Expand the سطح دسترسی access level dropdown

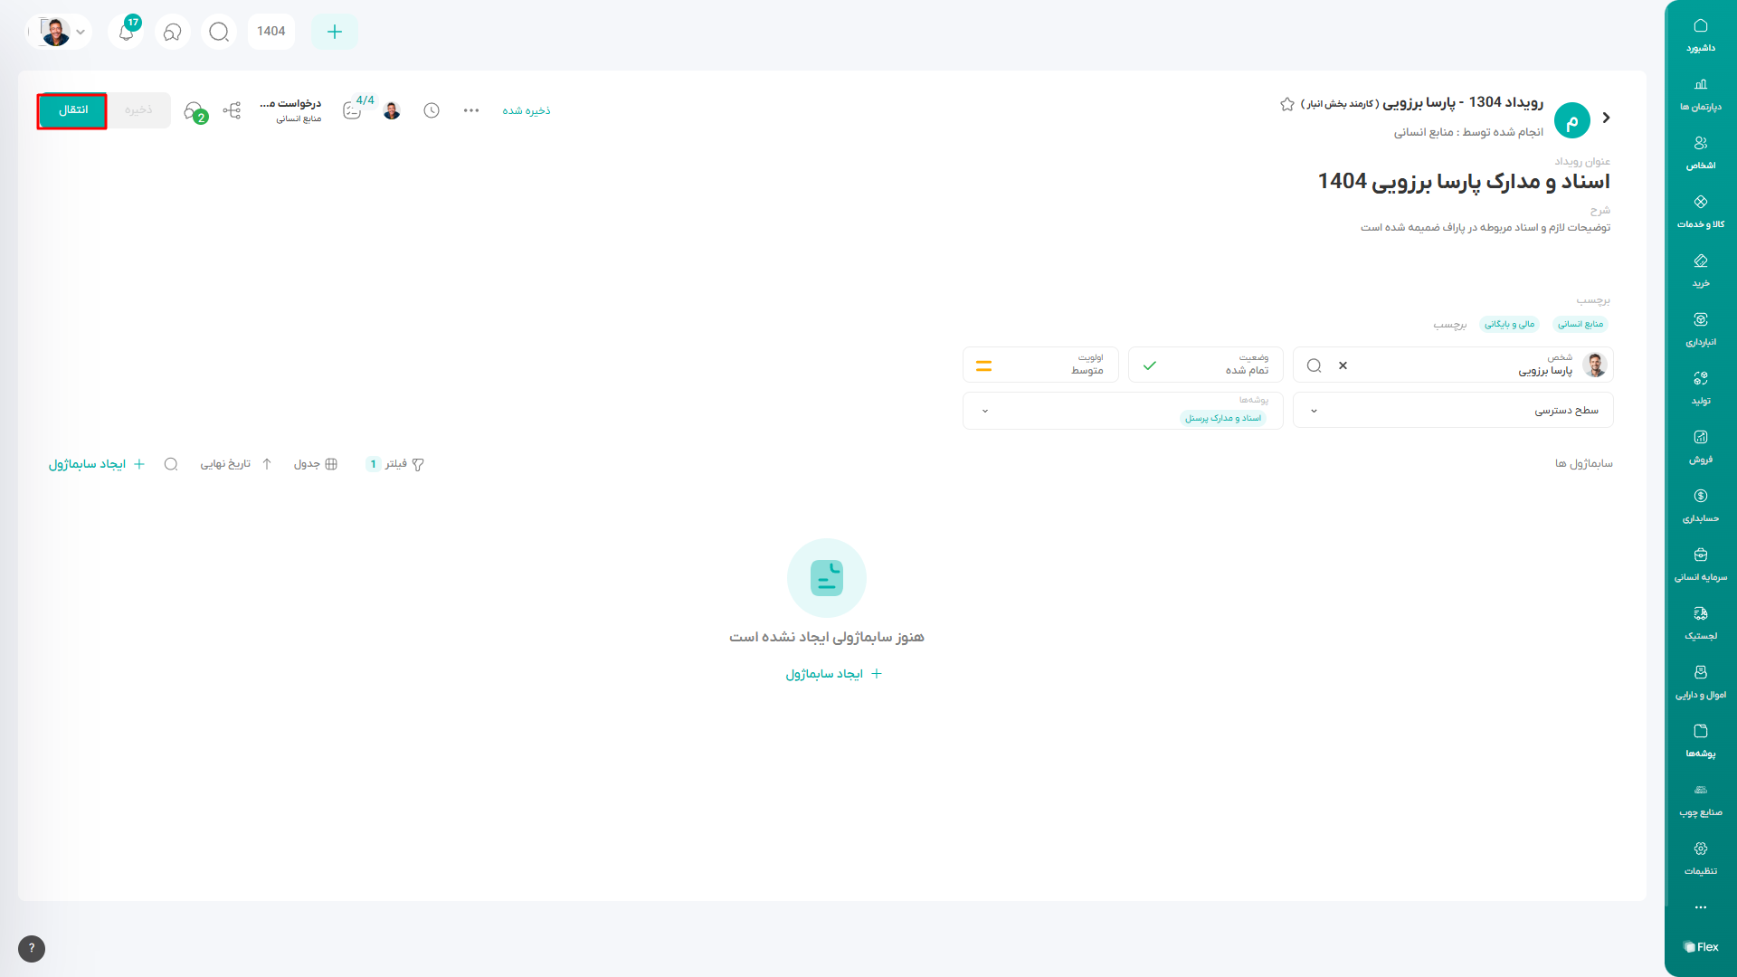[1453, 411]
